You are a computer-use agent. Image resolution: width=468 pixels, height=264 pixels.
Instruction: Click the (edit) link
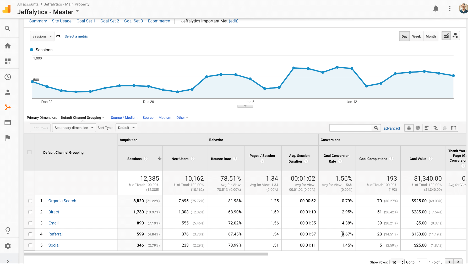point(233,21)
